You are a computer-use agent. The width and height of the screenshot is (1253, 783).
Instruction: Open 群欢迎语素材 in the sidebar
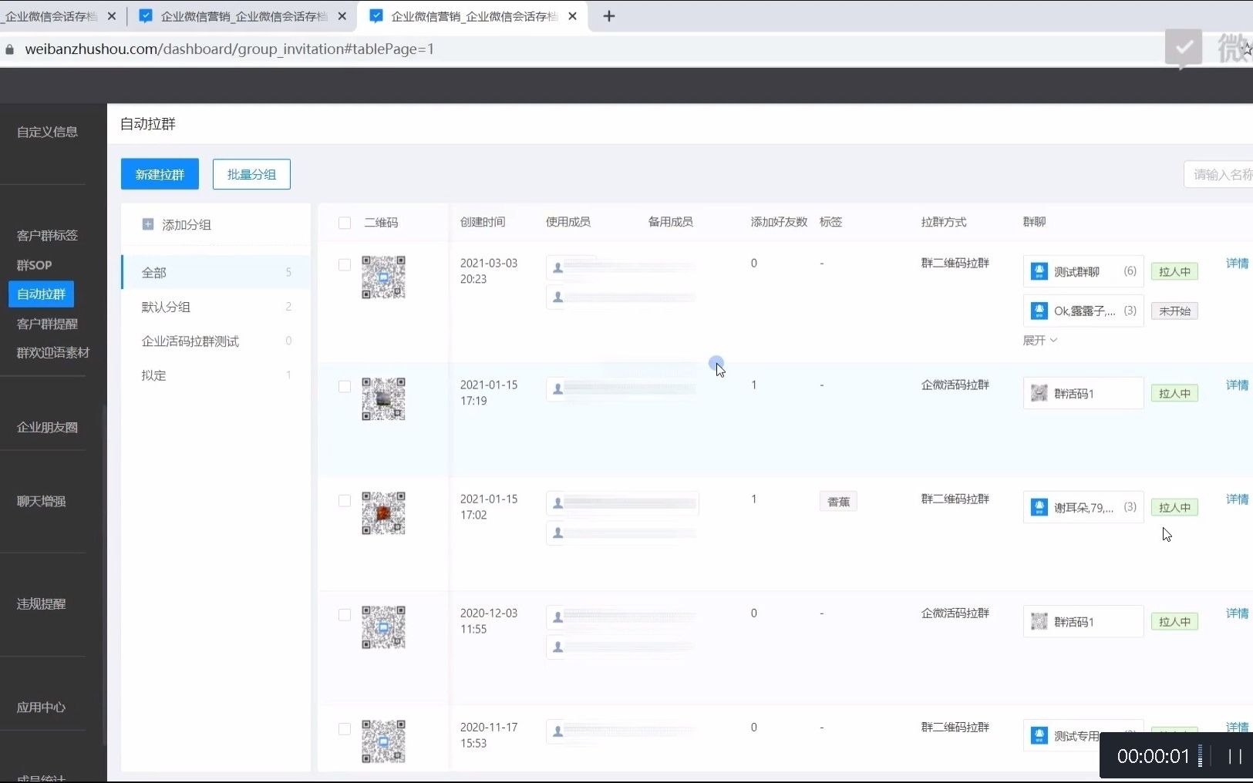tap(53, 352)
